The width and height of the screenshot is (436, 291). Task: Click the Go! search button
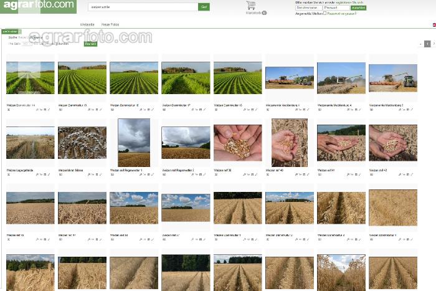coord(204,7)
